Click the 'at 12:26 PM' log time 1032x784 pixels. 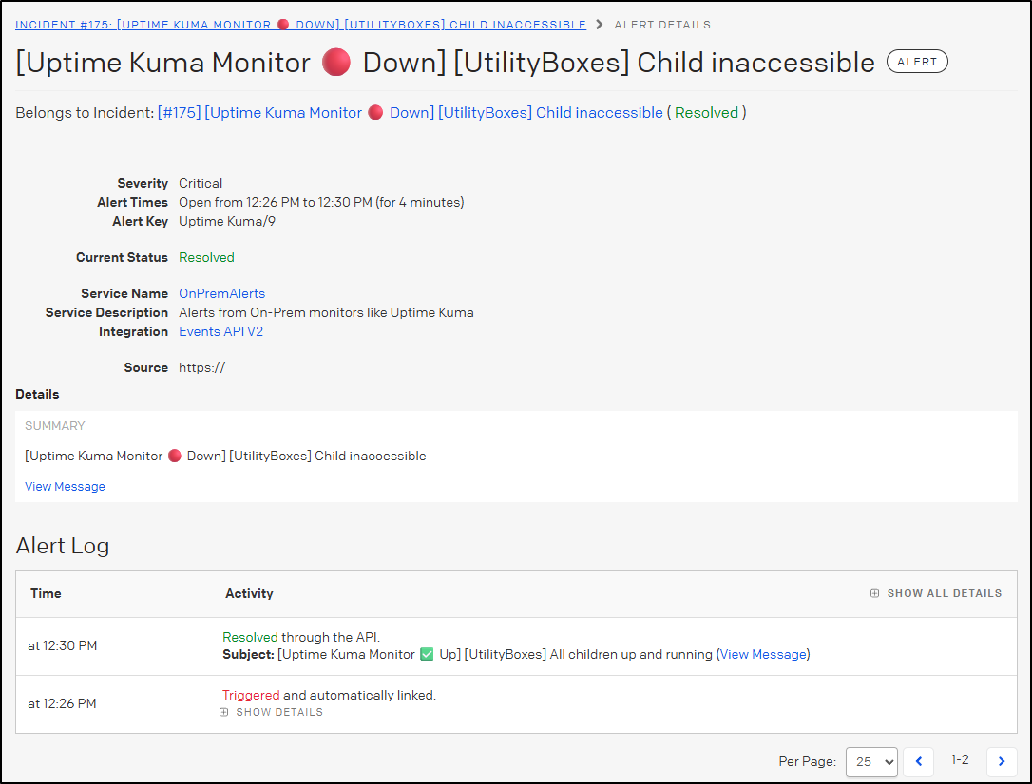point(63,704)
